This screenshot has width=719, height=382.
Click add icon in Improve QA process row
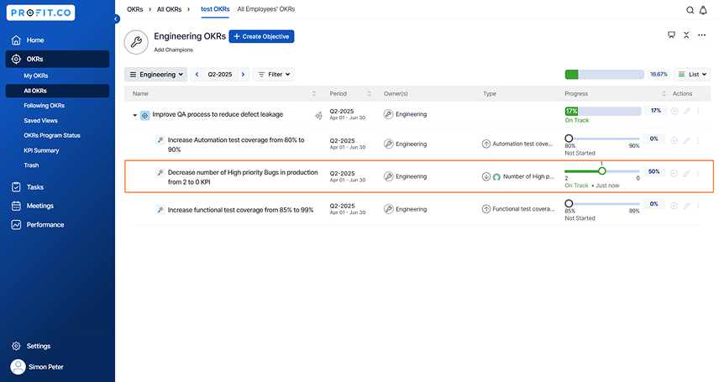674,111
